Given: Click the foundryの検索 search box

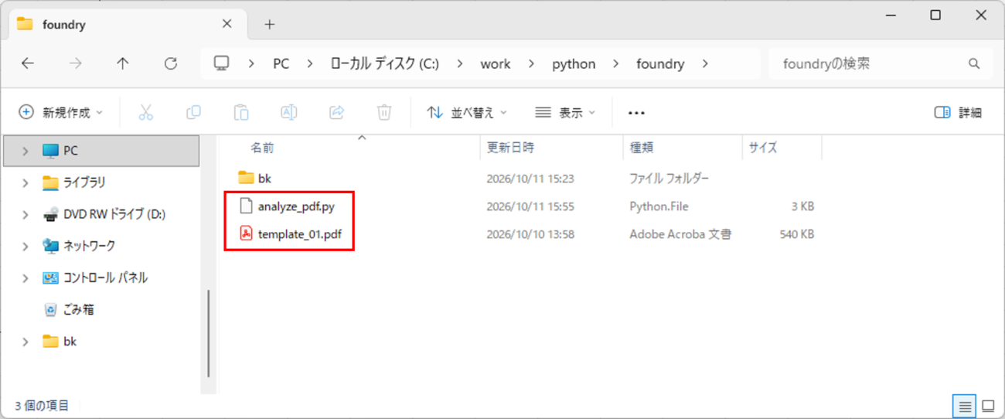Looking at the screenshot, I should point(881,63).
